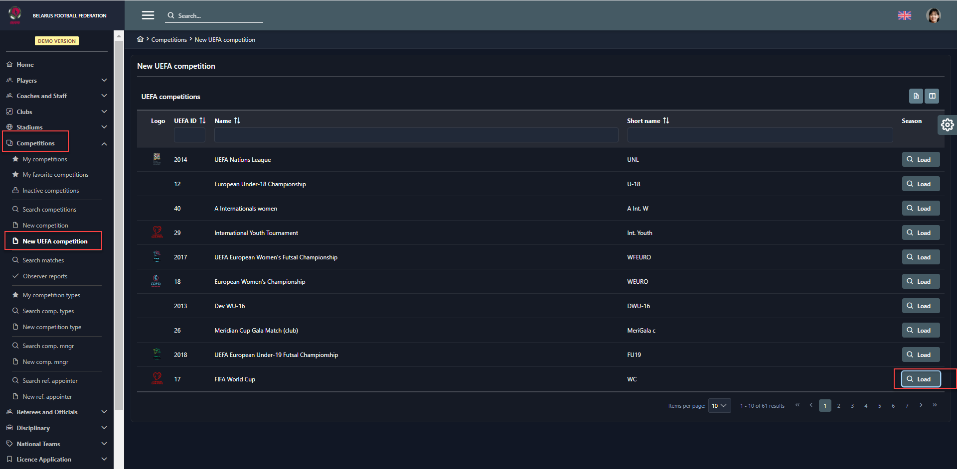Click the settings gear icon on the right edge
Image resolution: width=957 pixels, height=469 pixels.
(947, 124)
